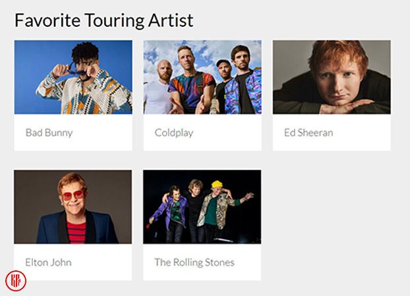Click the Favorite Touring Artist heading
The width and height of the screenshot is (410, 296).
coord(104,20)
